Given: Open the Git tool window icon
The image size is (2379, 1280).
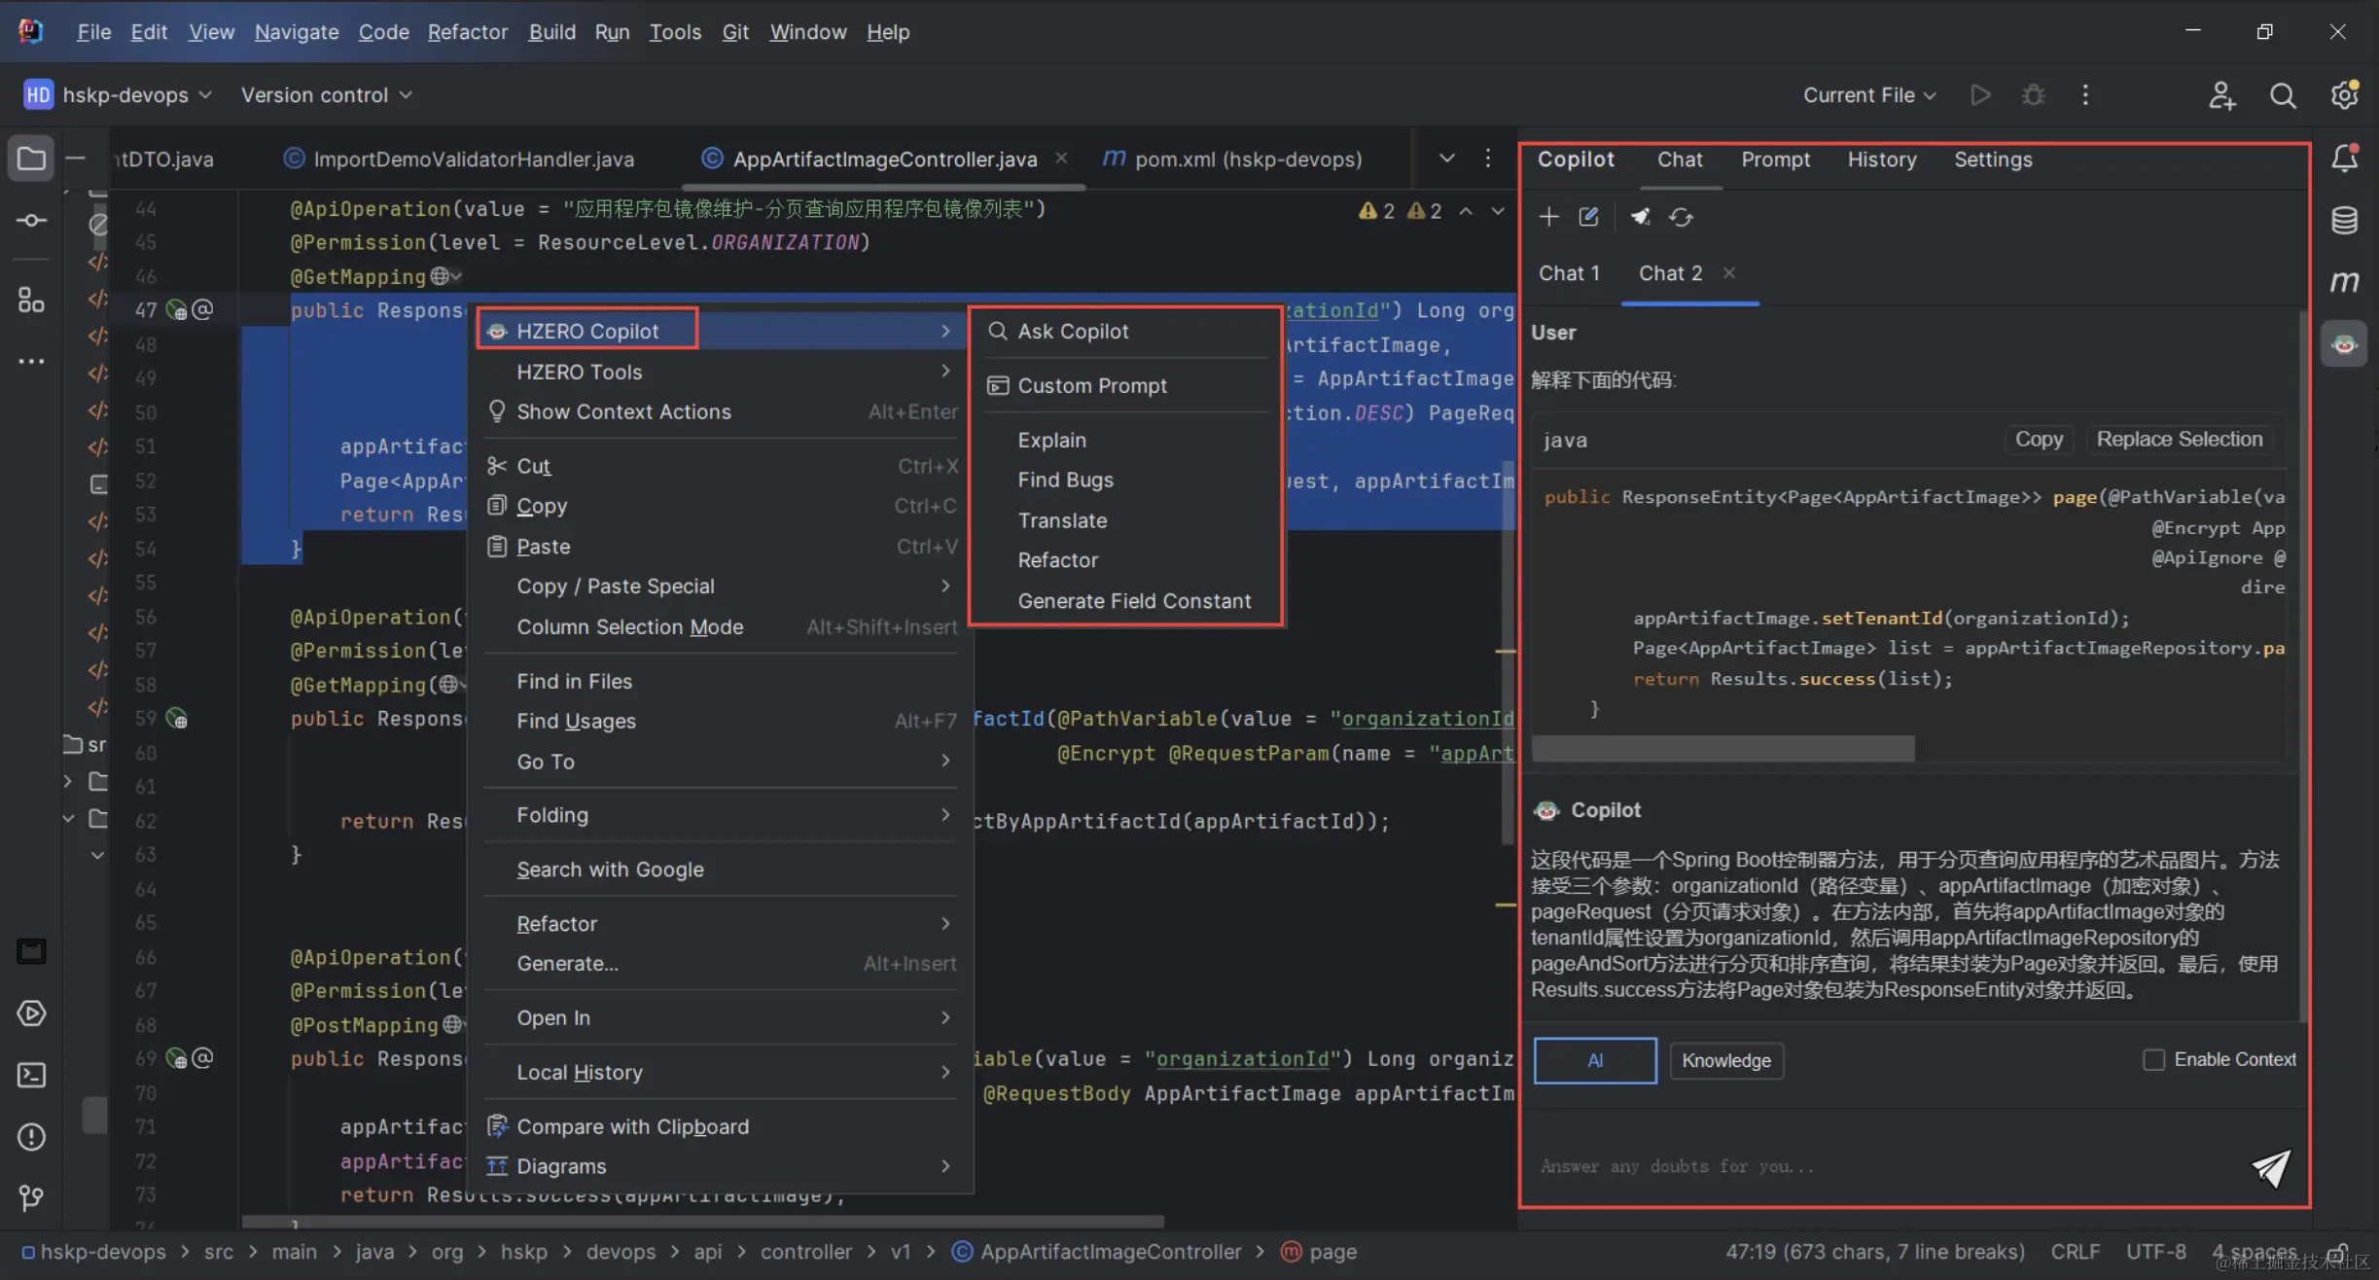Looking at the screenshot, I should pyautogui.click(x=31, y=1197).
